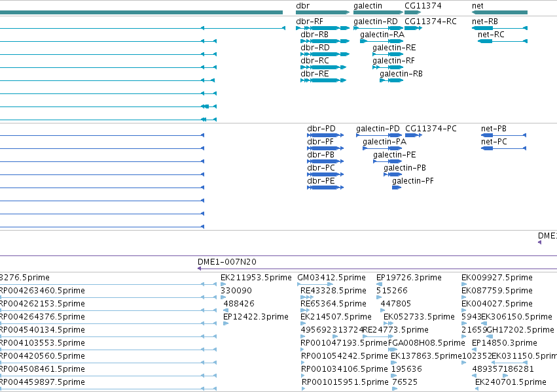The height and width of the screenshot is (392, 557).
Task: Click the RE65364.5prime label
Action: tap(333, 304)
